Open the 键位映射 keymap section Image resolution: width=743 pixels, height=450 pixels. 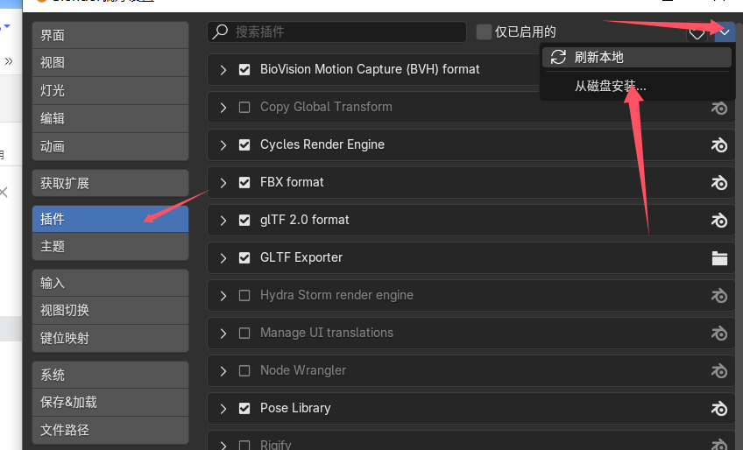tap(110, 338)
